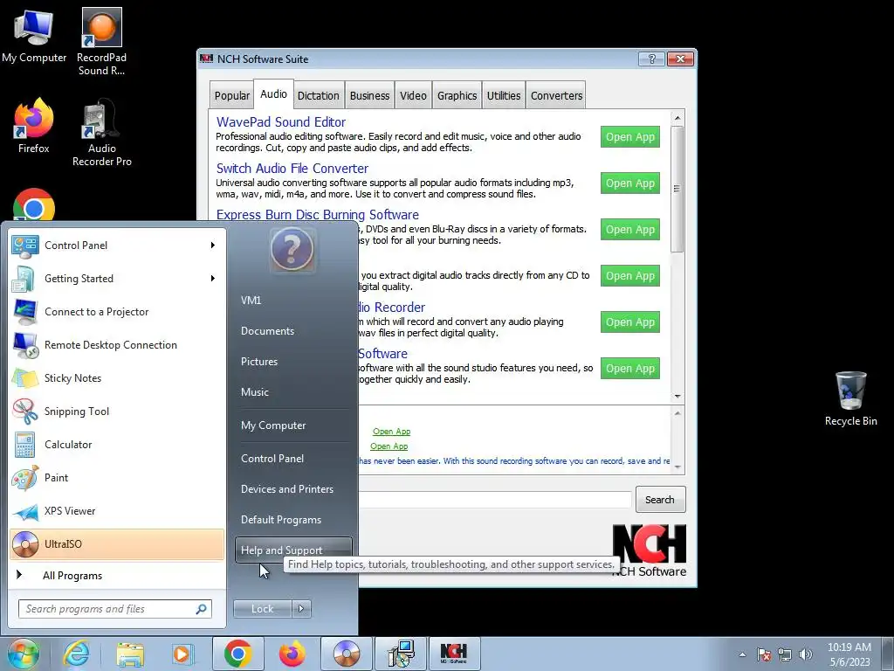The height and width of the screenshot is (671, 894).
Task: Expand the Control Panel submenu arrow
Action: (x=213, y=246)
